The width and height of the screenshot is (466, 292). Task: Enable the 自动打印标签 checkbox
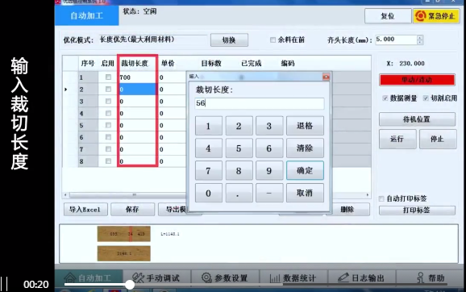(381, 198)
